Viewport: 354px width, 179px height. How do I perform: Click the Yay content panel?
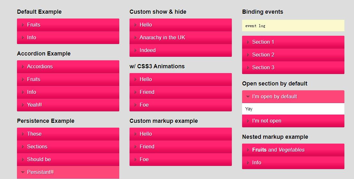[x=293, y=109]
